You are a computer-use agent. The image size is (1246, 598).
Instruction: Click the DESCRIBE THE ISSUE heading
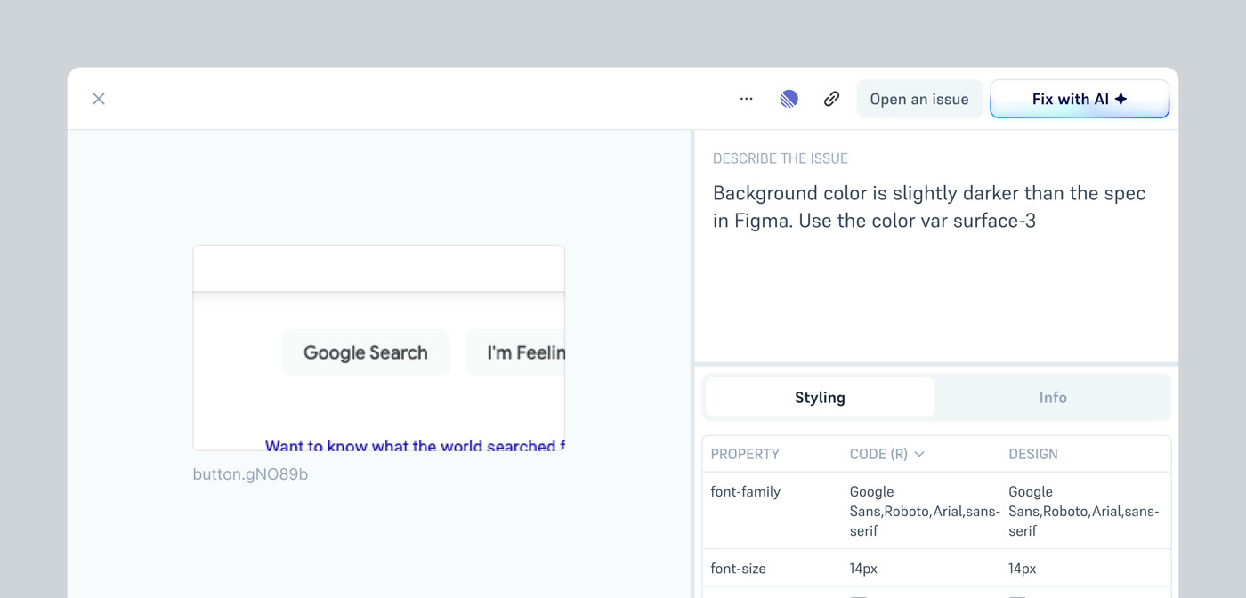[x=781, y=158]
